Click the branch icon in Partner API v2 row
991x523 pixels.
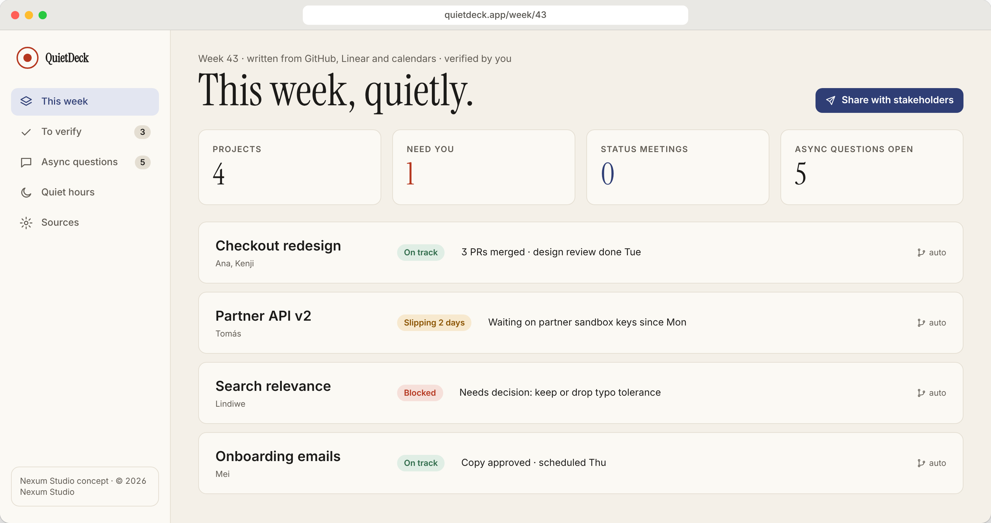click(x=921, y=323)
